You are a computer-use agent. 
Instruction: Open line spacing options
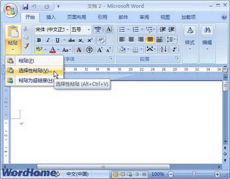(171, 40)
